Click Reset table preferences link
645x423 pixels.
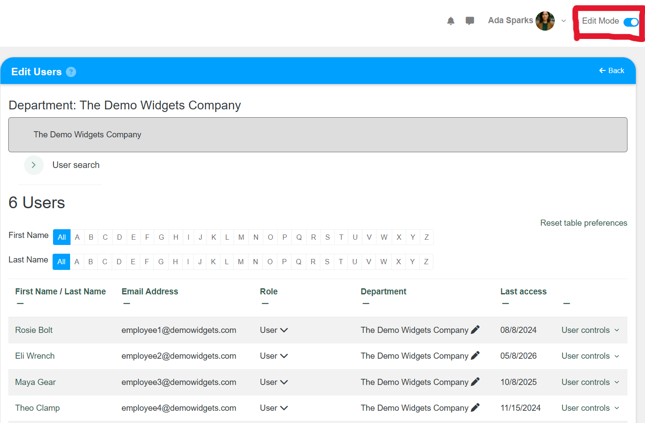584,223
